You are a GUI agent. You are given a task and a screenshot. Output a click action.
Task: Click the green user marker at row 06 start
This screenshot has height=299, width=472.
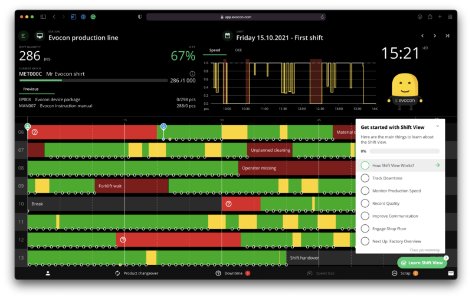point(27,127)
